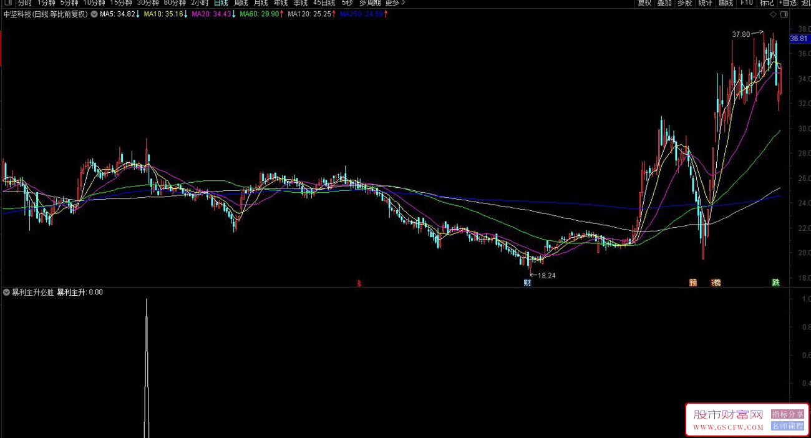This screenshot has height=438, width=811.
Task: Open the 多周期 multi-period view
Action: (x=369, y=2)
